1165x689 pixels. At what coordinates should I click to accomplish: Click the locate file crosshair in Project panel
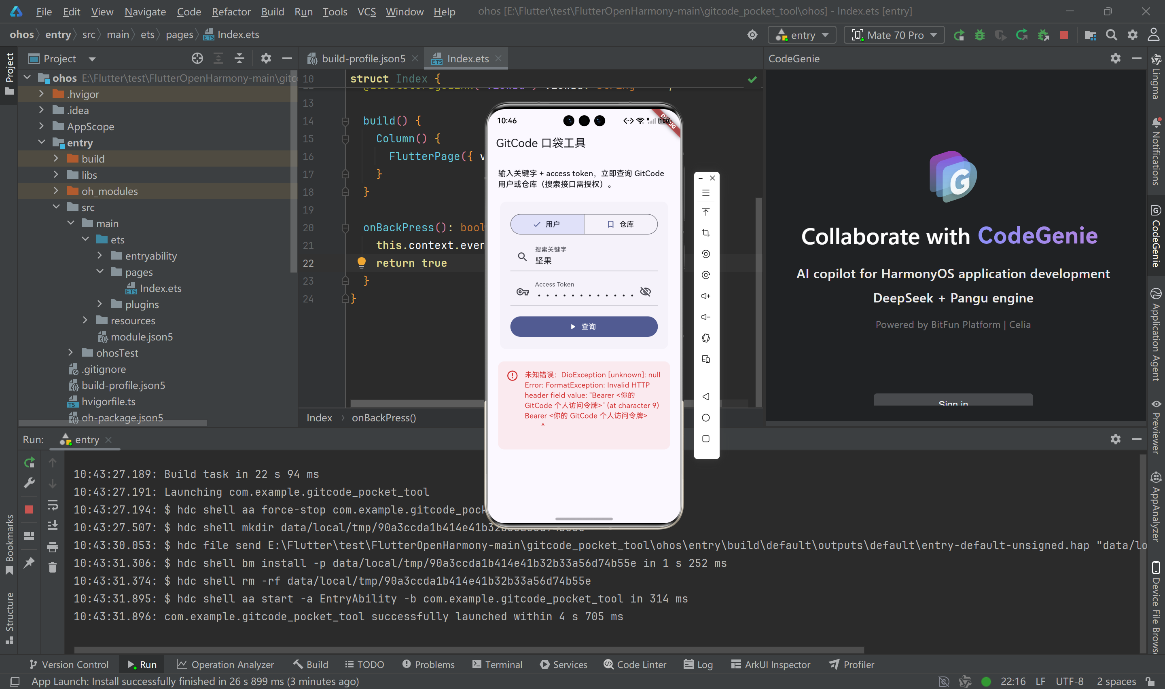197,59
